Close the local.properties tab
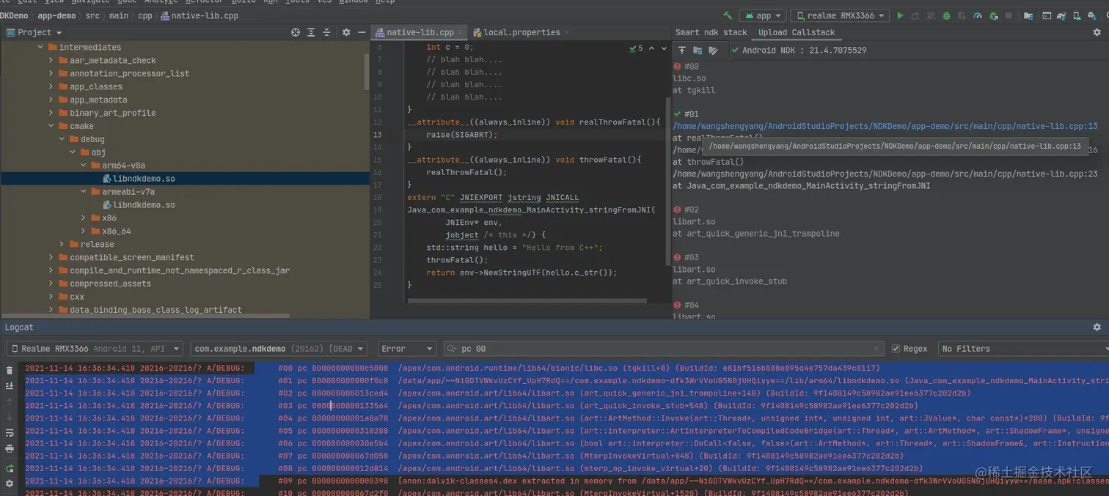This screenshot has height=496, width=1109. click(568, 32)
